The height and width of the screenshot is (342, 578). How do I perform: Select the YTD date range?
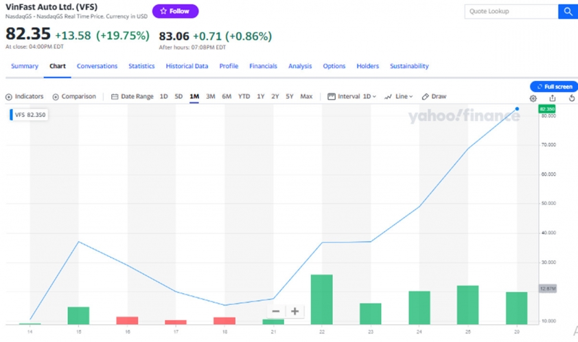(x=244, y=96)
